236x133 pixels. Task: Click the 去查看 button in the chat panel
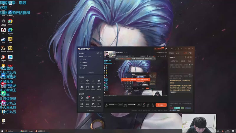point(173,92)
